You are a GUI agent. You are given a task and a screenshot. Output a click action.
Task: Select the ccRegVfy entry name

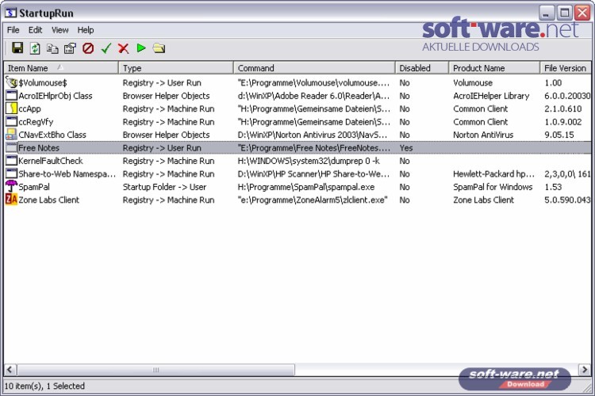pos(36,122)
